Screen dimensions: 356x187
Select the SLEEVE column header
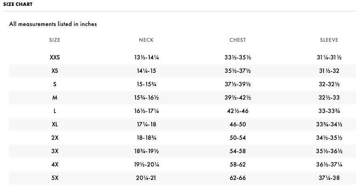click(x=329, y=40)
